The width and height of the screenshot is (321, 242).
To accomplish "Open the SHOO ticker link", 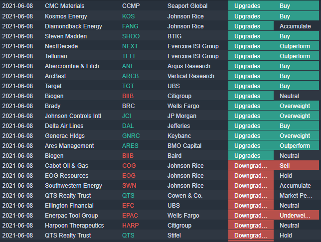I will click(x=131, y=36).
